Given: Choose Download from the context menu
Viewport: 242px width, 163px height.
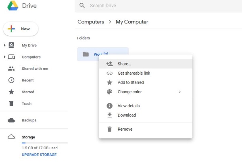Looking at the screenshot, I should pos(127,115).
